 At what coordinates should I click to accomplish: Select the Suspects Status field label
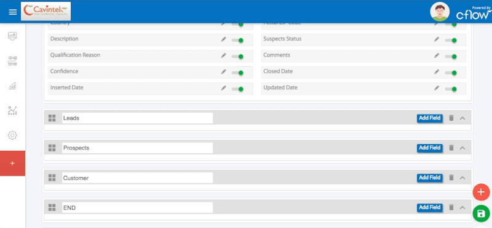click(282, 39)
